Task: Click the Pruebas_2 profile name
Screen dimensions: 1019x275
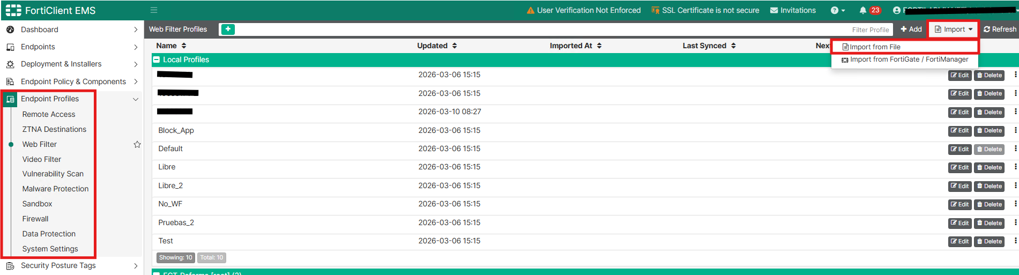Action: (176, 222)
